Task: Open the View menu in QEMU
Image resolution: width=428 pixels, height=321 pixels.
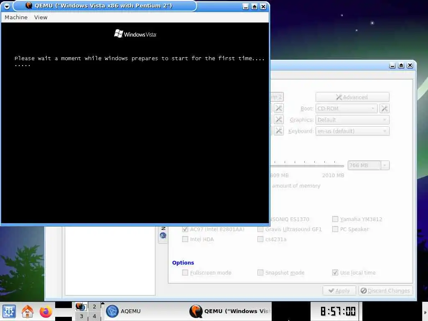Action: coord(41,17)
